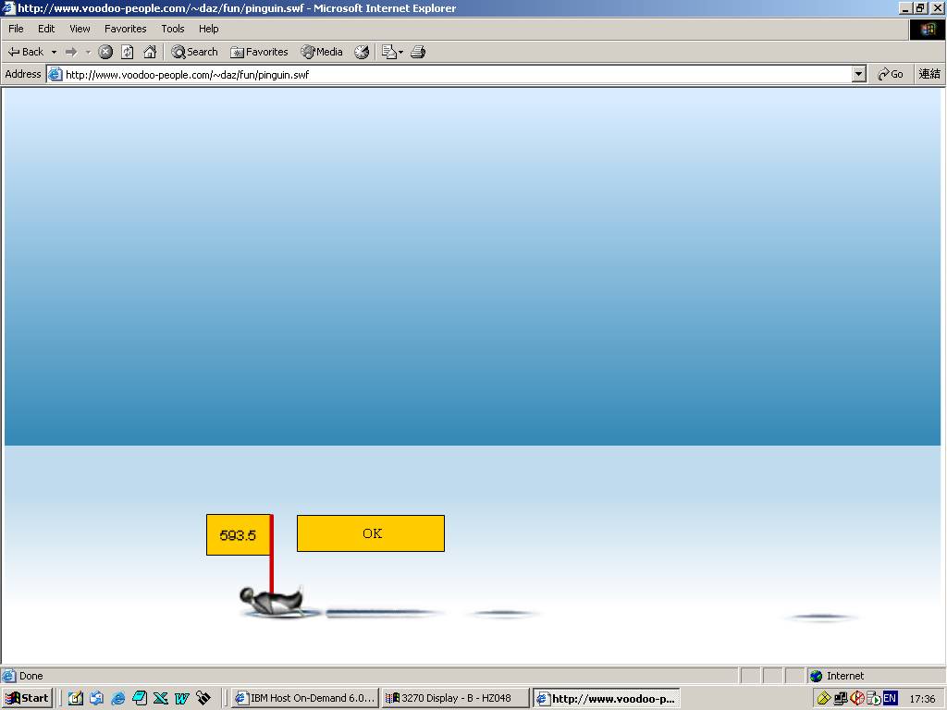The width and height of the screenshot is (947, 710).
Task: Switch to voodoo-people taskbar window
Action: coord(607,699)
